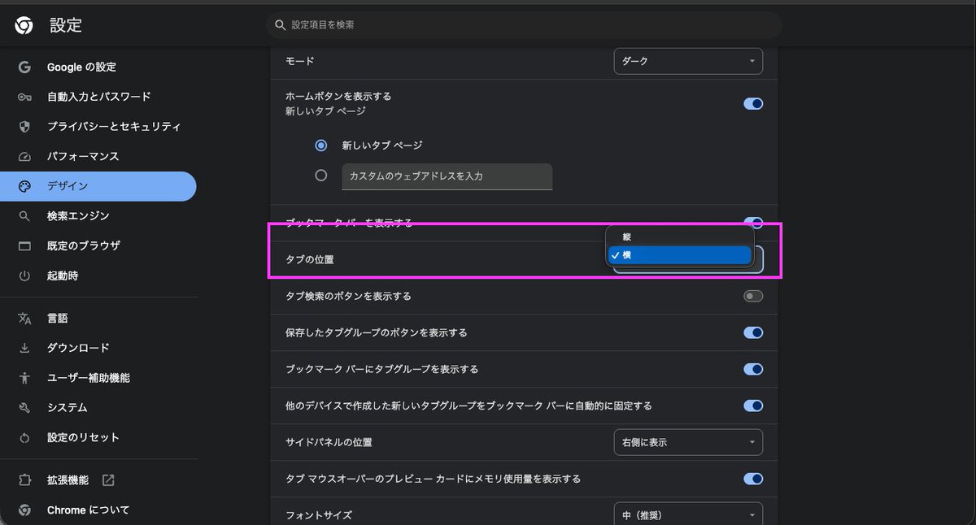Screen dimensions: 976x525
Task: Click the shield icon for プライバシーとセキュリティ
Action: (x=24, y=127)
